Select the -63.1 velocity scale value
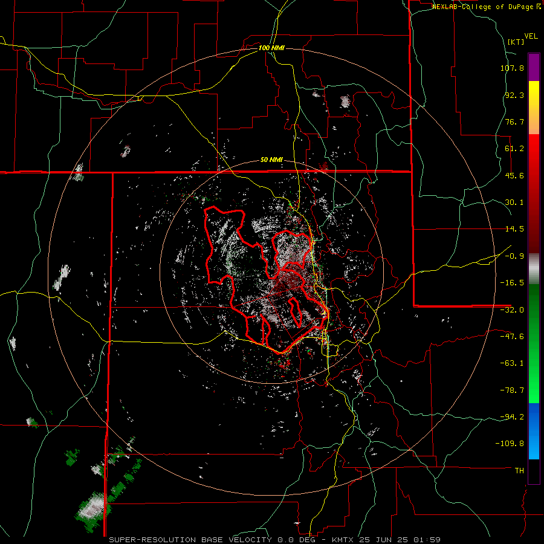544x544 pixels. coord(512,363)
